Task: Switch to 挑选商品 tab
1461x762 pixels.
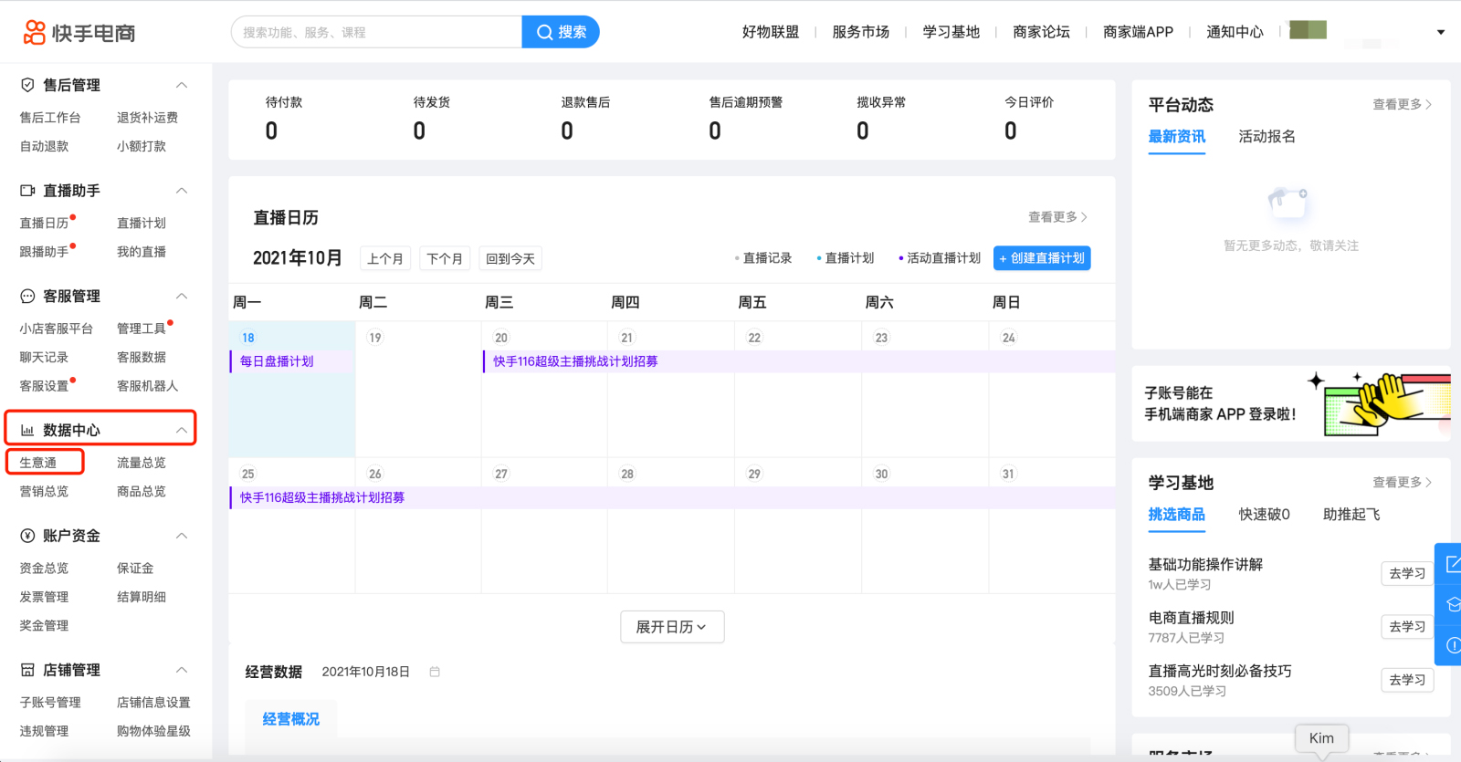Action: [x=1176, y=515]
